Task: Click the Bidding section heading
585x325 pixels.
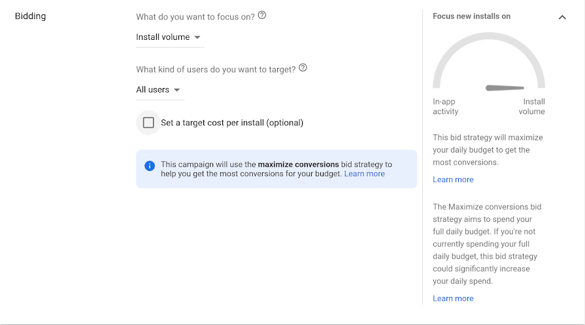Action: click(x=31, y=16)
